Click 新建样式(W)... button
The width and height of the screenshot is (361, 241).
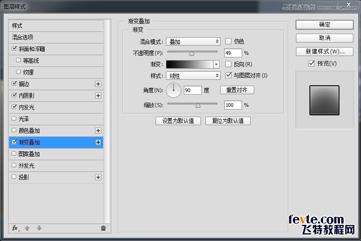[324, 51]
